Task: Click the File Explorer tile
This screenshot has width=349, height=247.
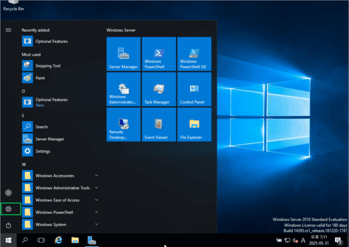Action: pos(194,124)
